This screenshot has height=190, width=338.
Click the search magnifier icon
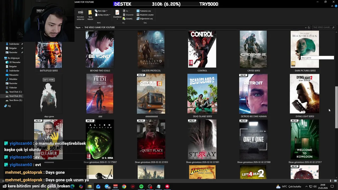tap(333, 27)
